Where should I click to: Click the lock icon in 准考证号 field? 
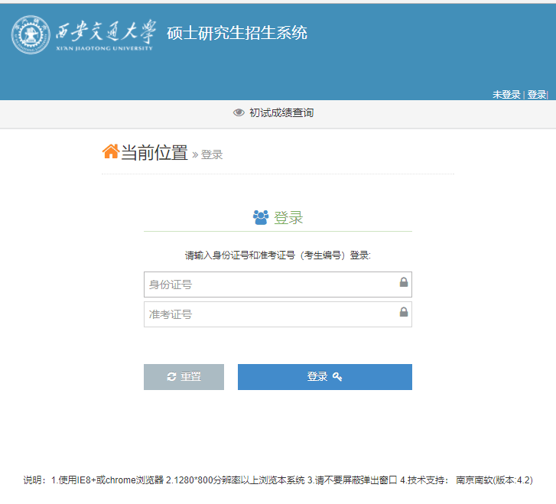(x=403, y=313)
